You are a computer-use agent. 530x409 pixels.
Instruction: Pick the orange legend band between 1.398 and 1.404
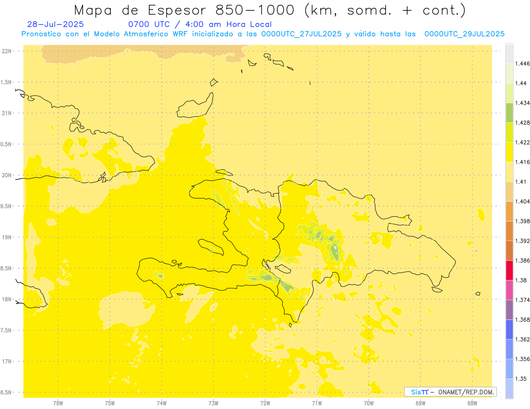[x=509, y=211]
